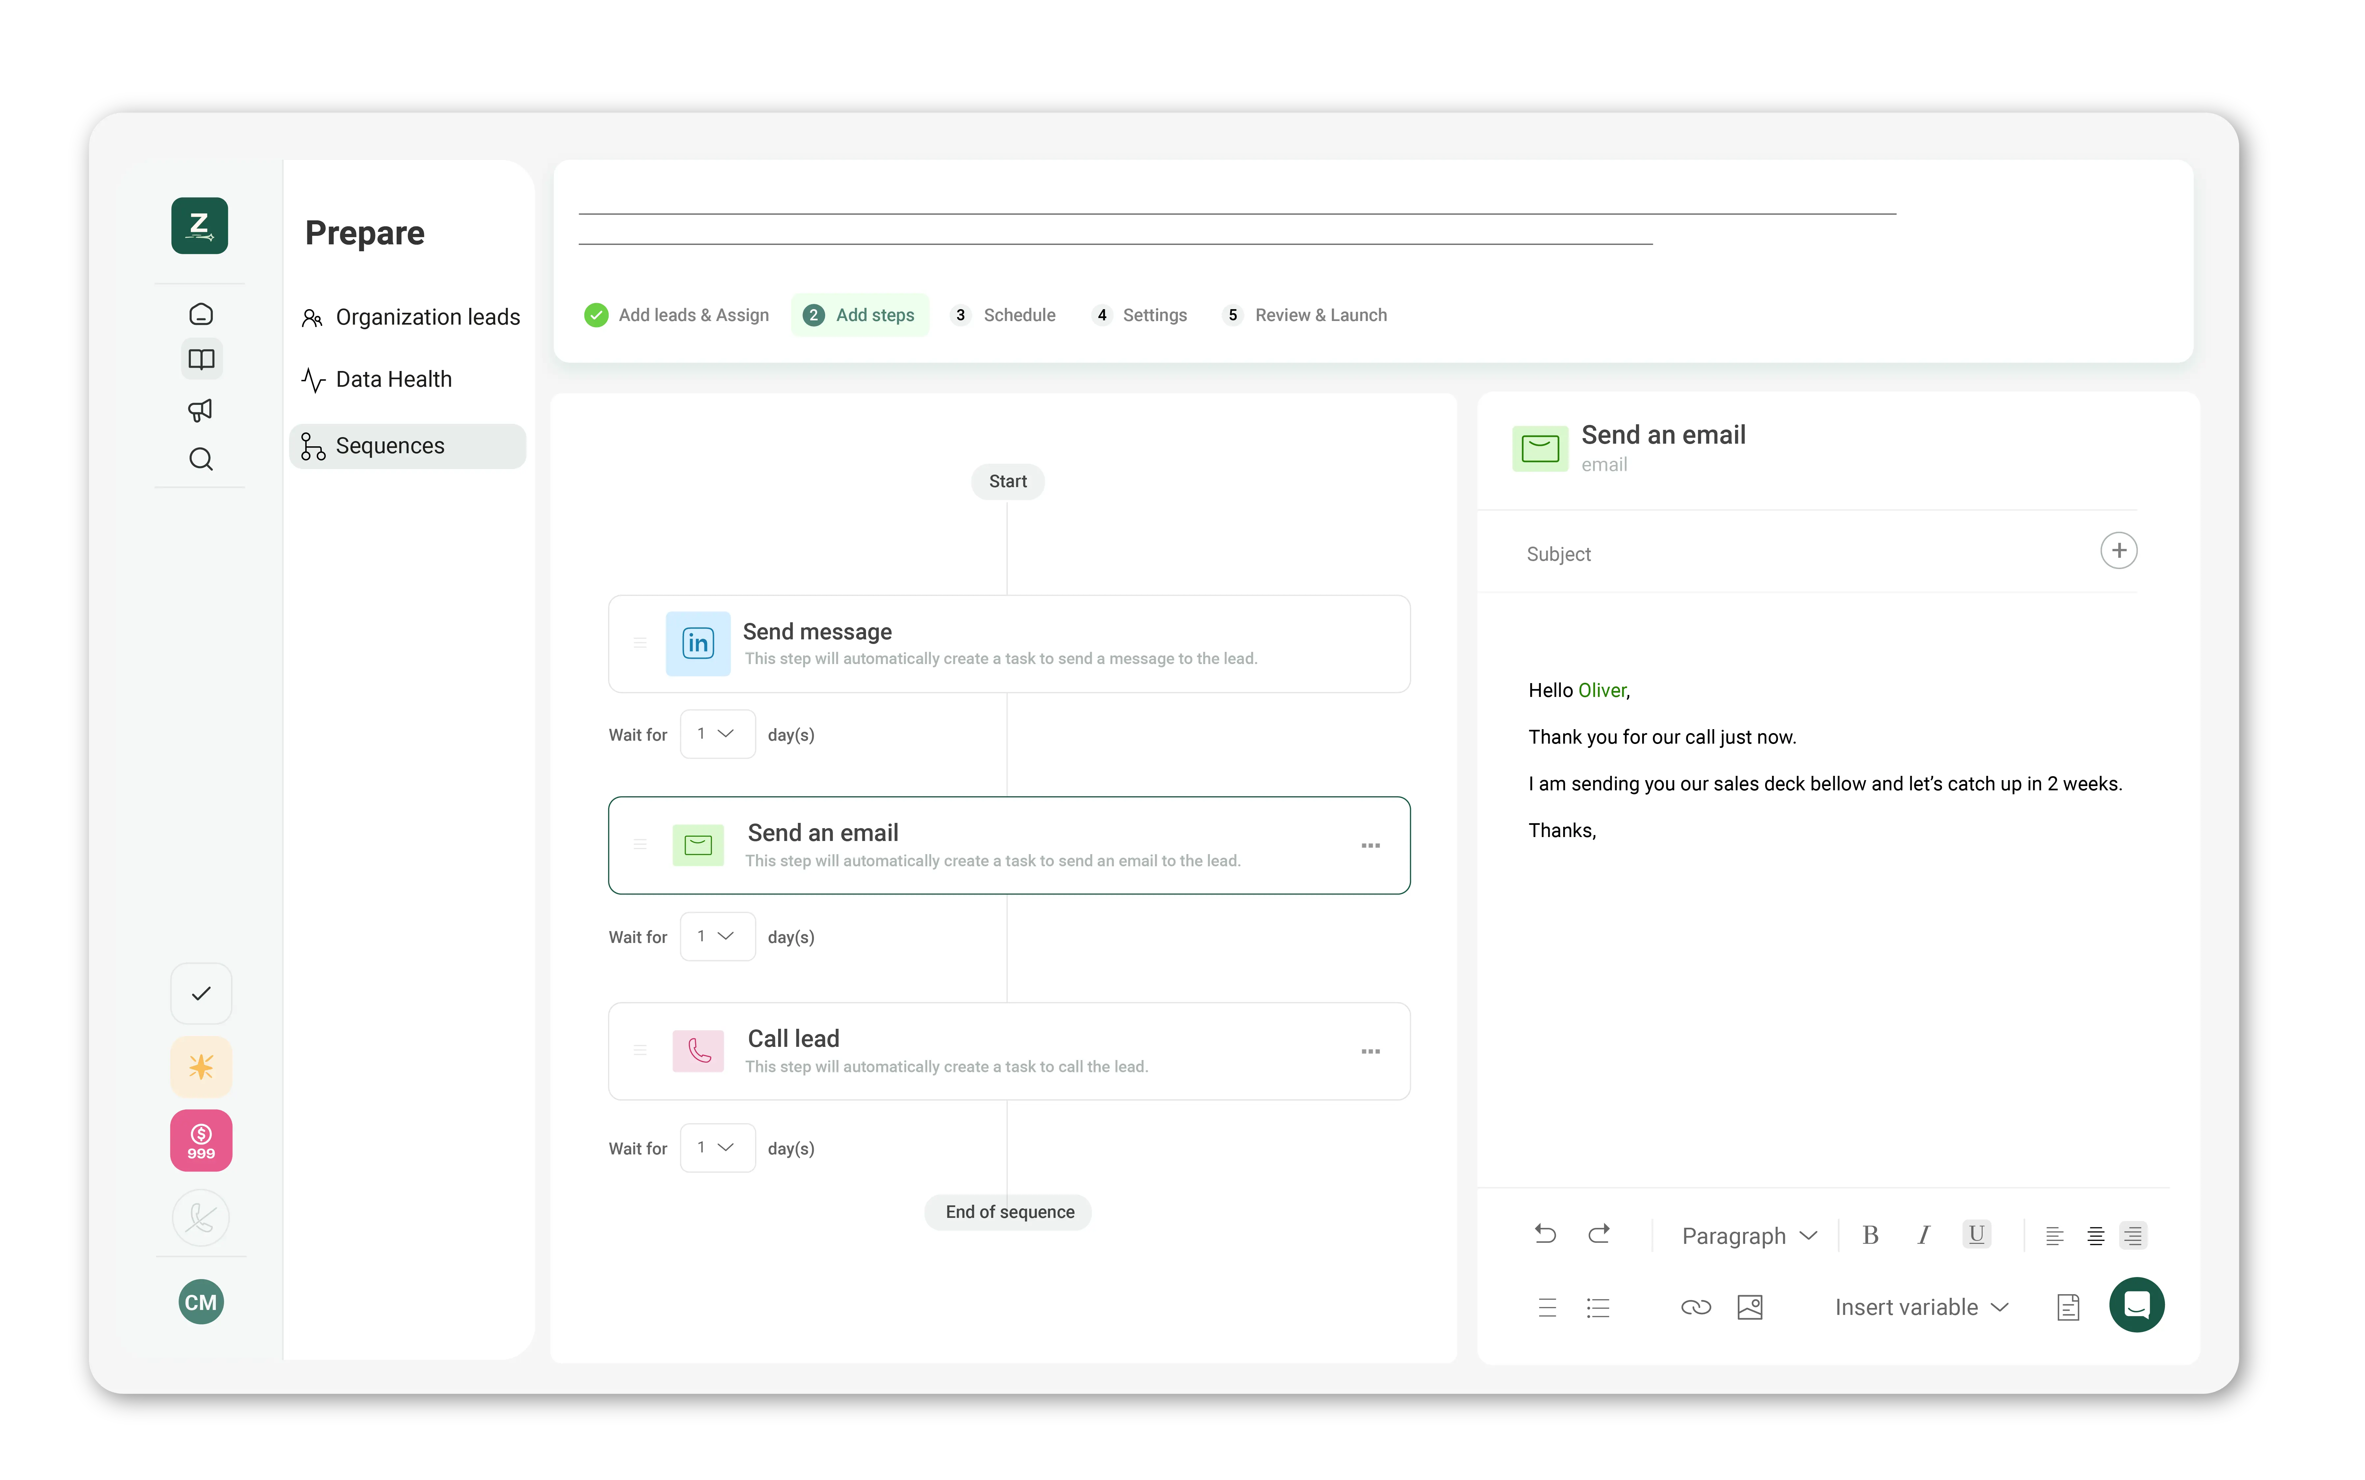This screenshot has width=2365, height=1480.
Task: Toggle underline text formatting
Action: click(1976, 1234)
